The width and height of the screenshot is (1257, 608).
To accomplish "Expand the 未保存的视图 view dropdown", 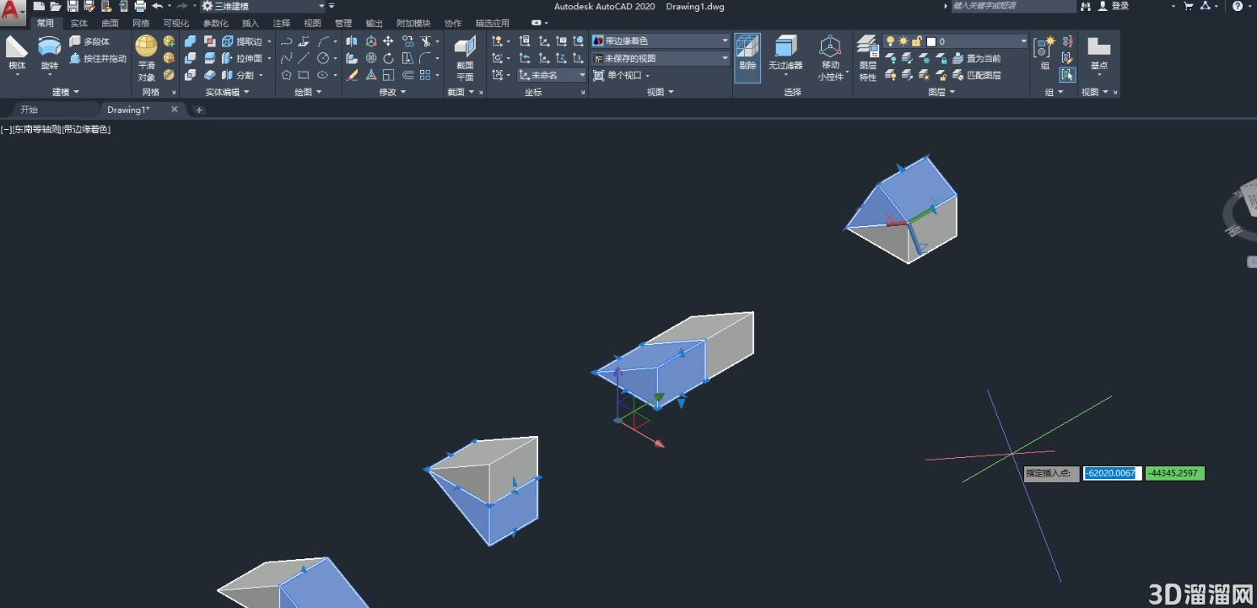I will pos(660,58).
